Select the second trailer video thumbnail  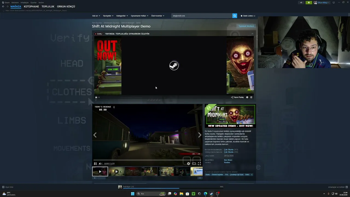[116, 172]
